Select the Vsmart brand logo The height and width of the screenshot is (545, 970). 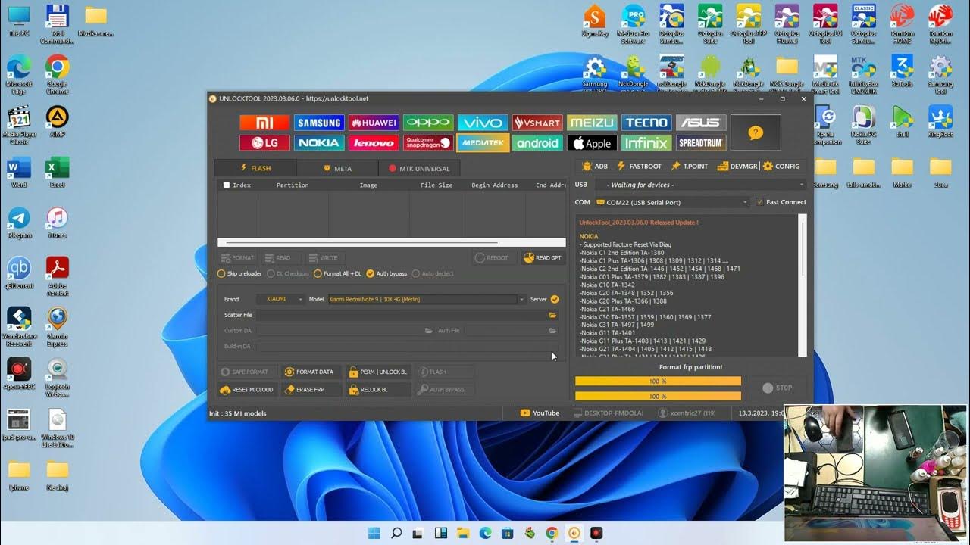click(x=537, y=123)
